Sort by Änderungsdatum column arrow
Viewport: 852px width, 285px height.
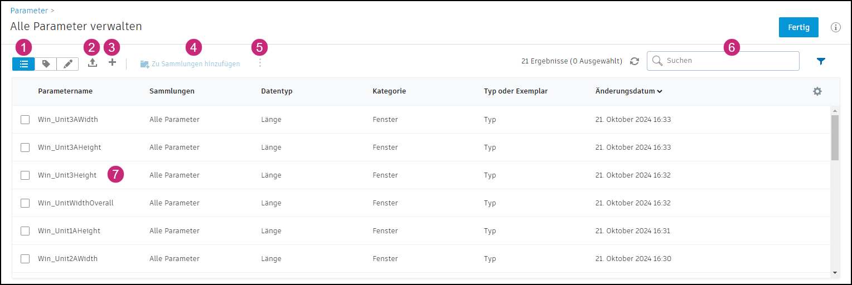pos(660,91)
